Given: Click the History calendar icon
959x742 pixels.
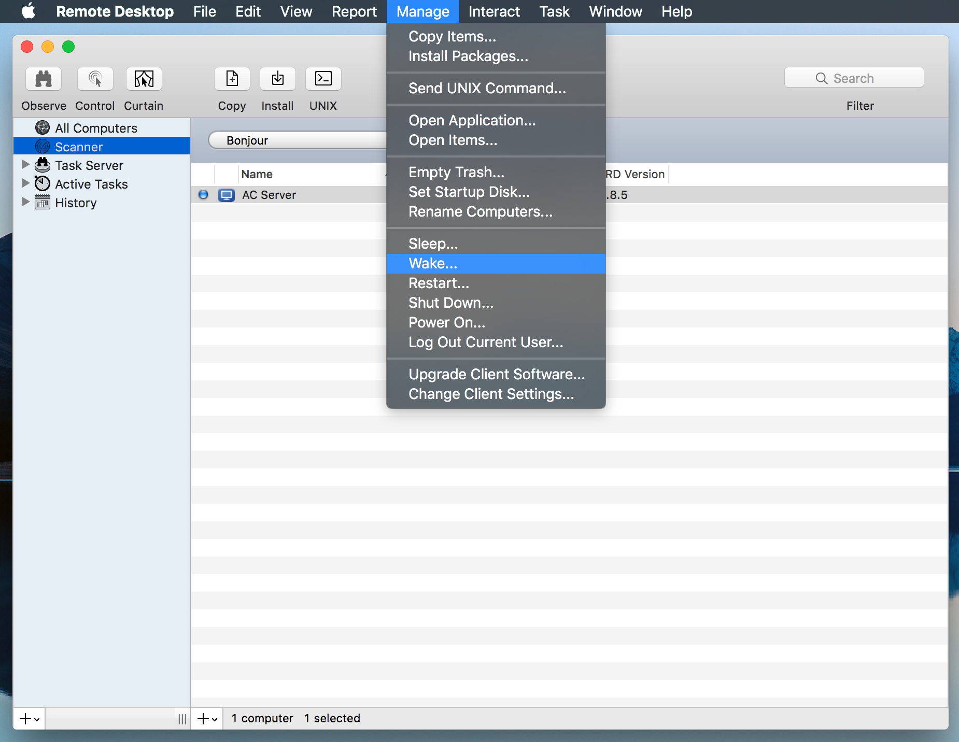Looking at the screenshot, I should (43, 202).
